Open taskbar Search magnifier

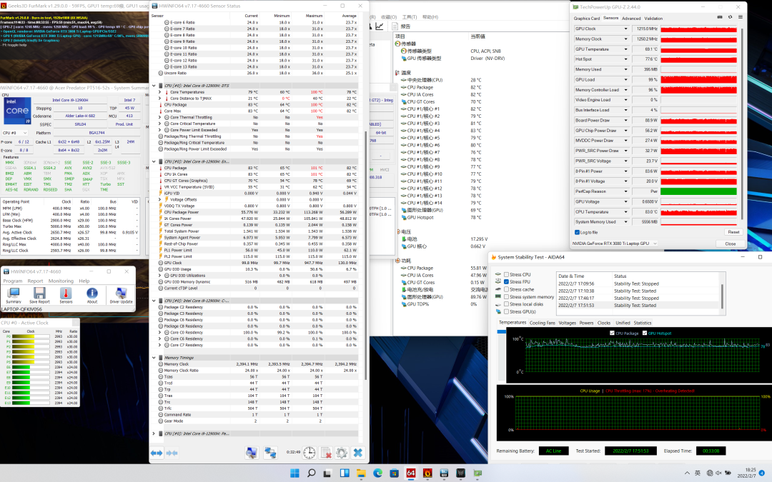point(311,473)
